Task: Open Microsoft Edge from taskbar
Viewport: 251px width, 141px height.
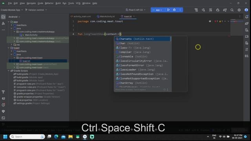Action: point(56,137)
